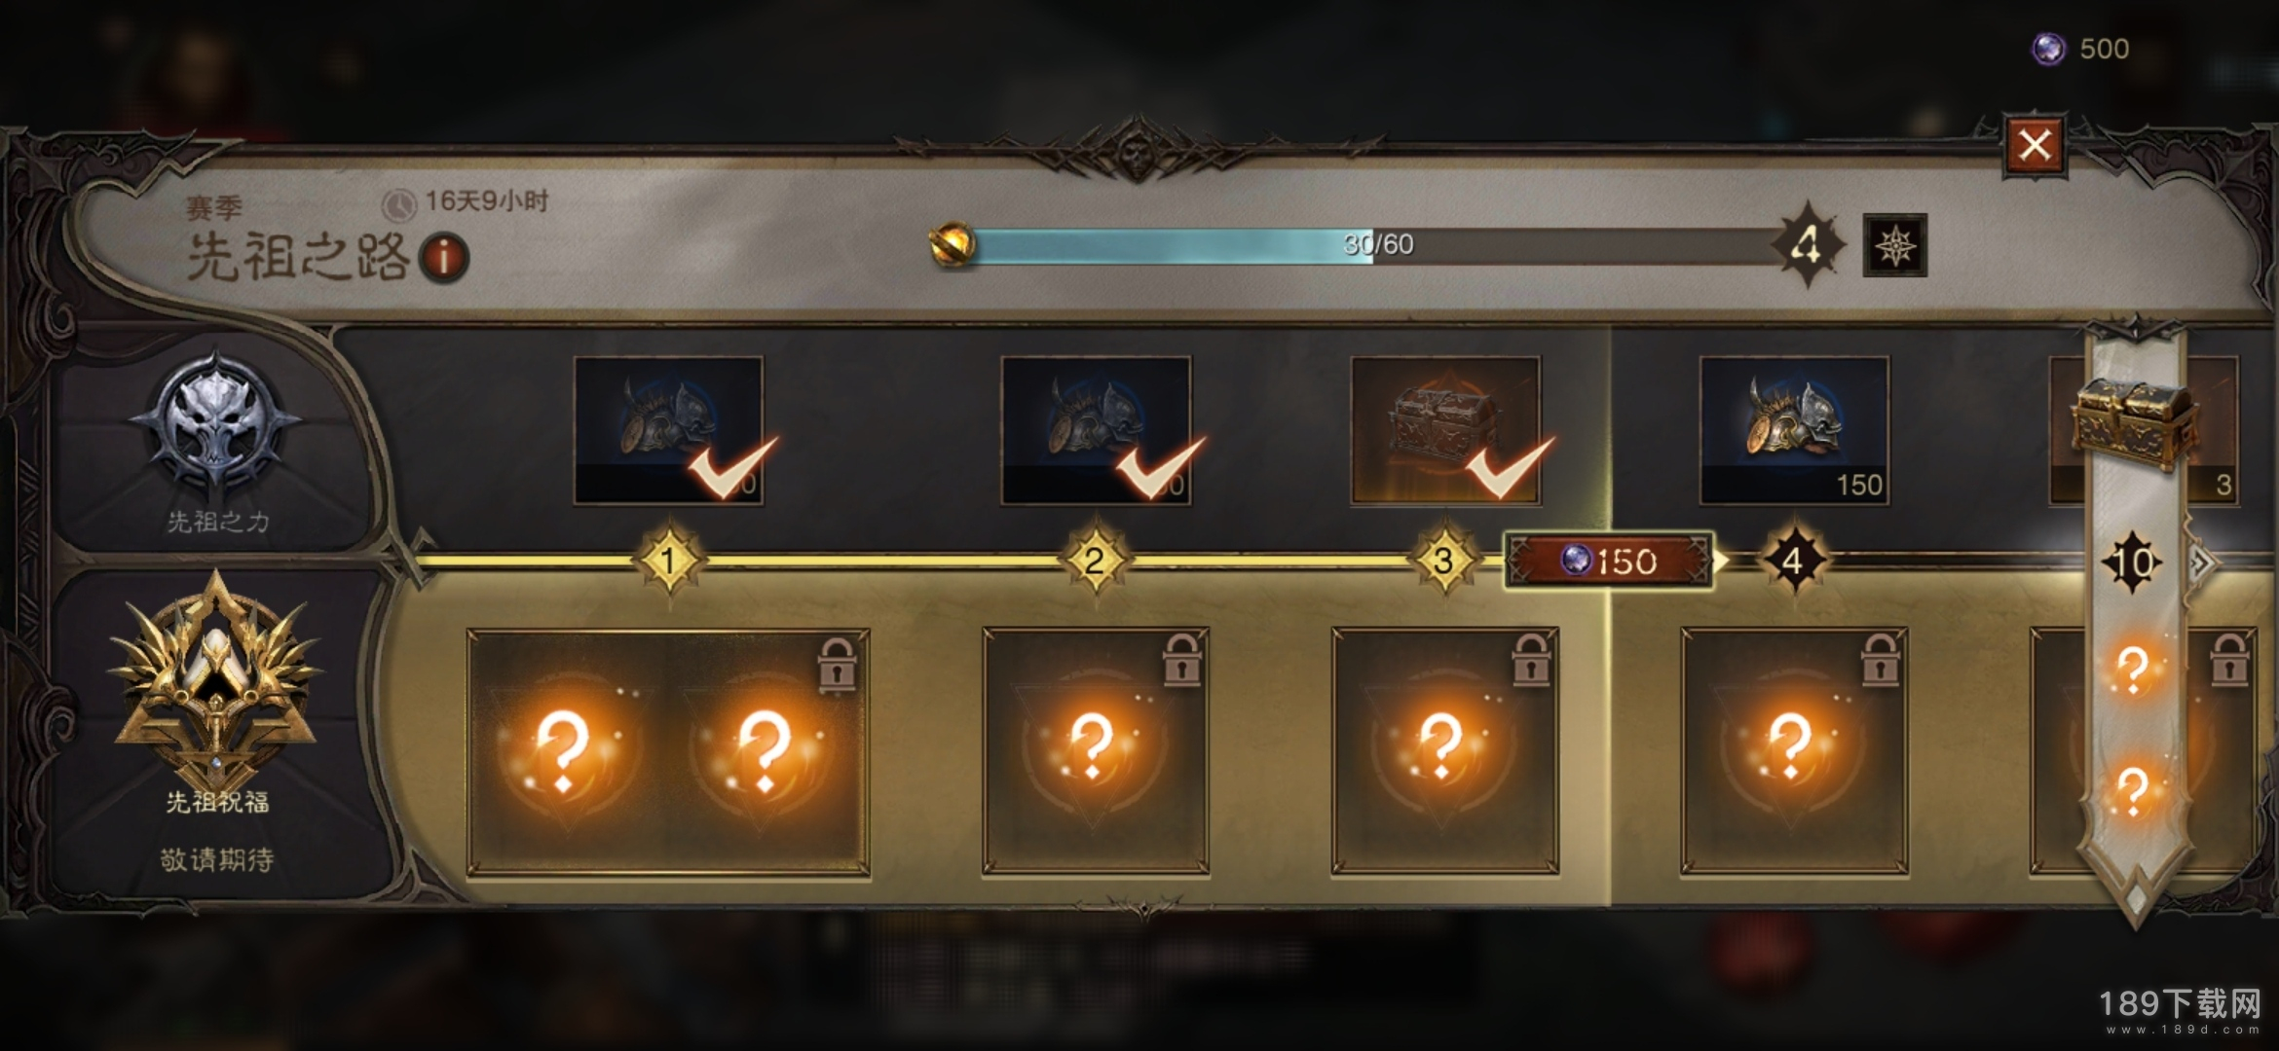The height and width of the screenshot is (1051, 2279).
Task: Click the 150 orb purchase rank button
Action: (1608, 561)
